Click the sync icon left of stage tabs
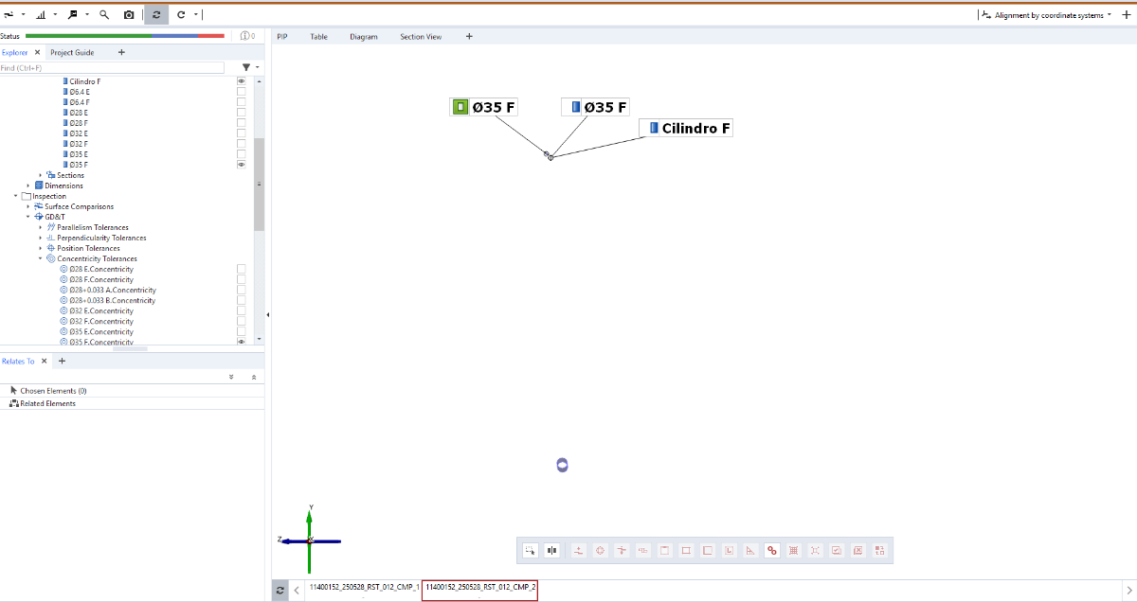 (x=280, y=590)
